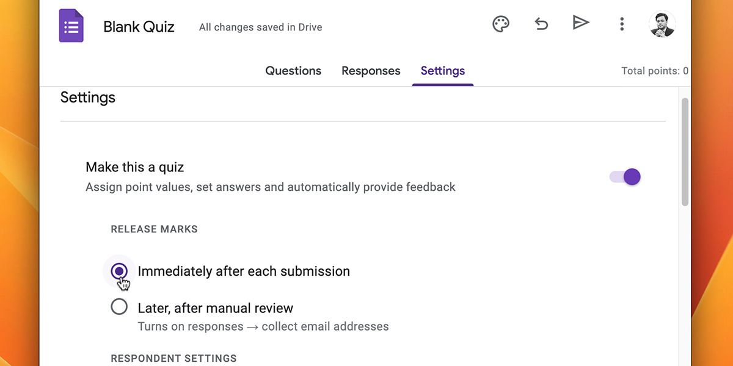Switch to the Questions tab
This screenshot has height=366, width=733.
click(293, 71)
